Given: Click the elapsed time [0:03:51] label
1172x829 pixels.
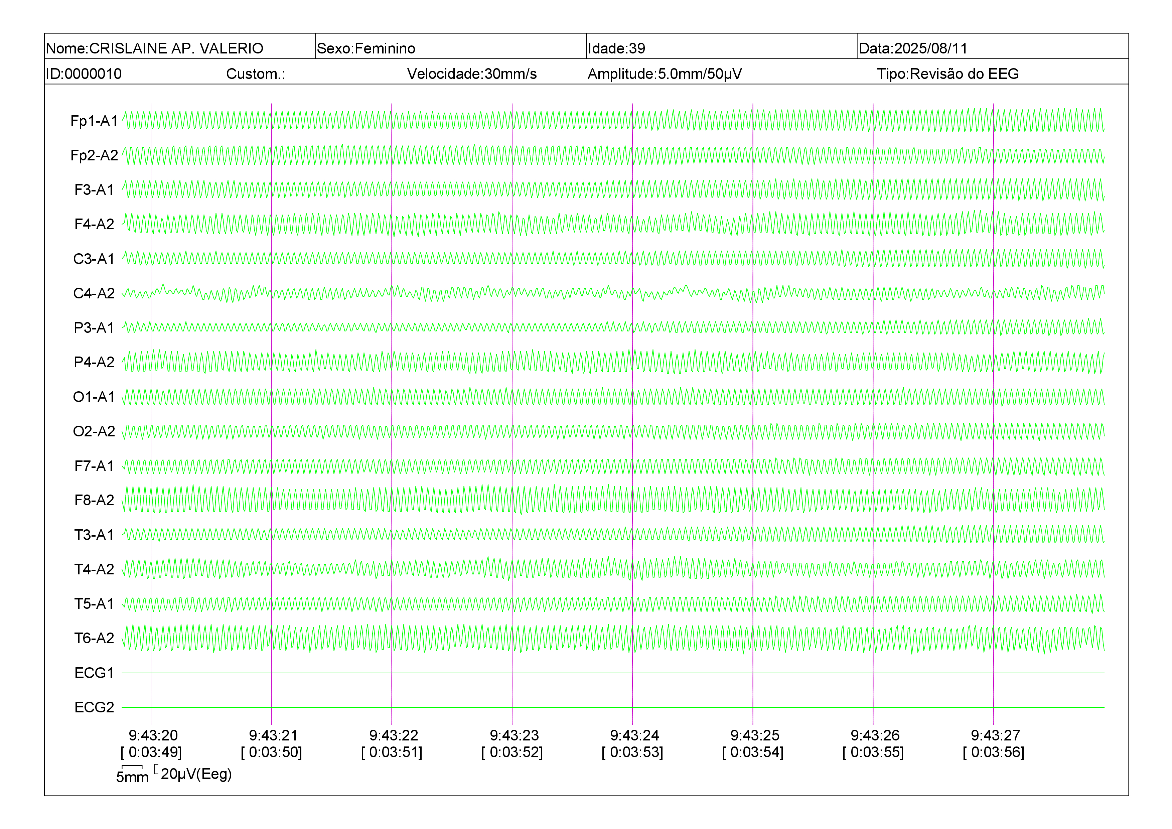Looking at the screenshot, I should click(x=392, y=752).
